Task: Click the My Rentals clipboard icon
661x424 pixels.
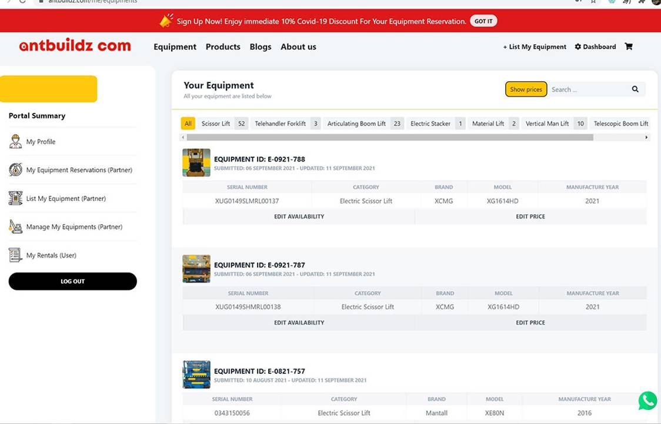Action: point(15,255)
